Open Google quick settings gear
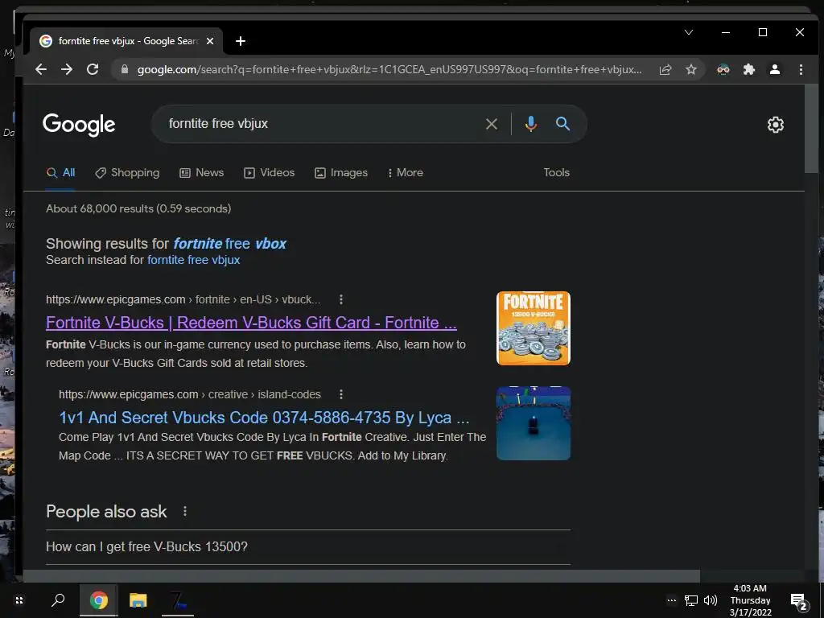 click(x=775, y=125)
